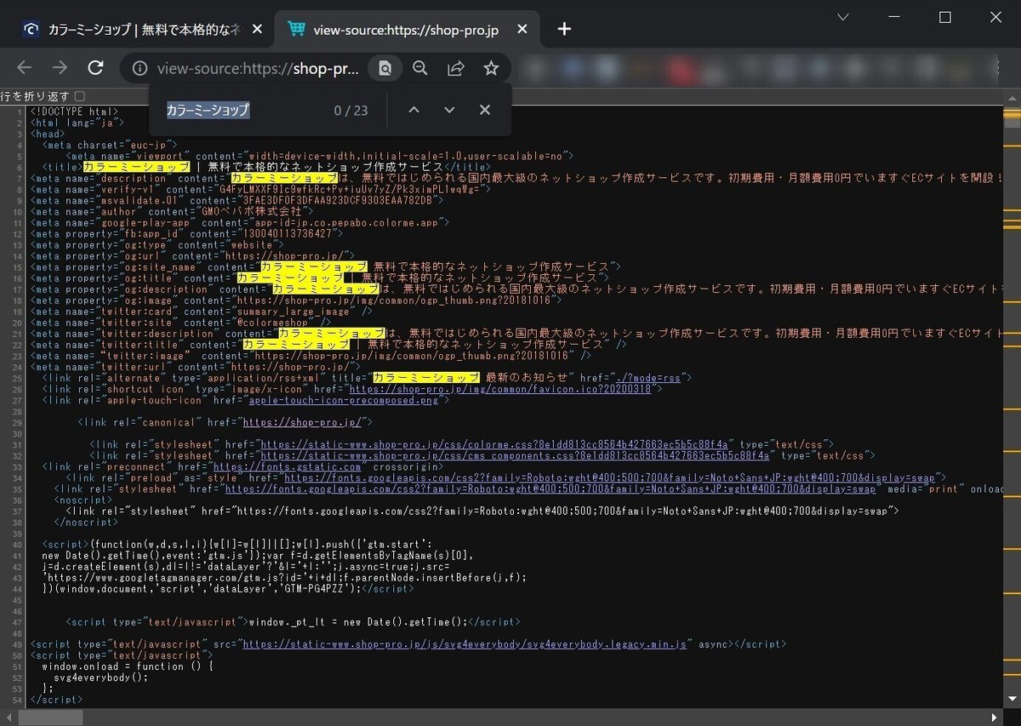Close the find bar
The image size is (1021, 726).
pos(485,110)
